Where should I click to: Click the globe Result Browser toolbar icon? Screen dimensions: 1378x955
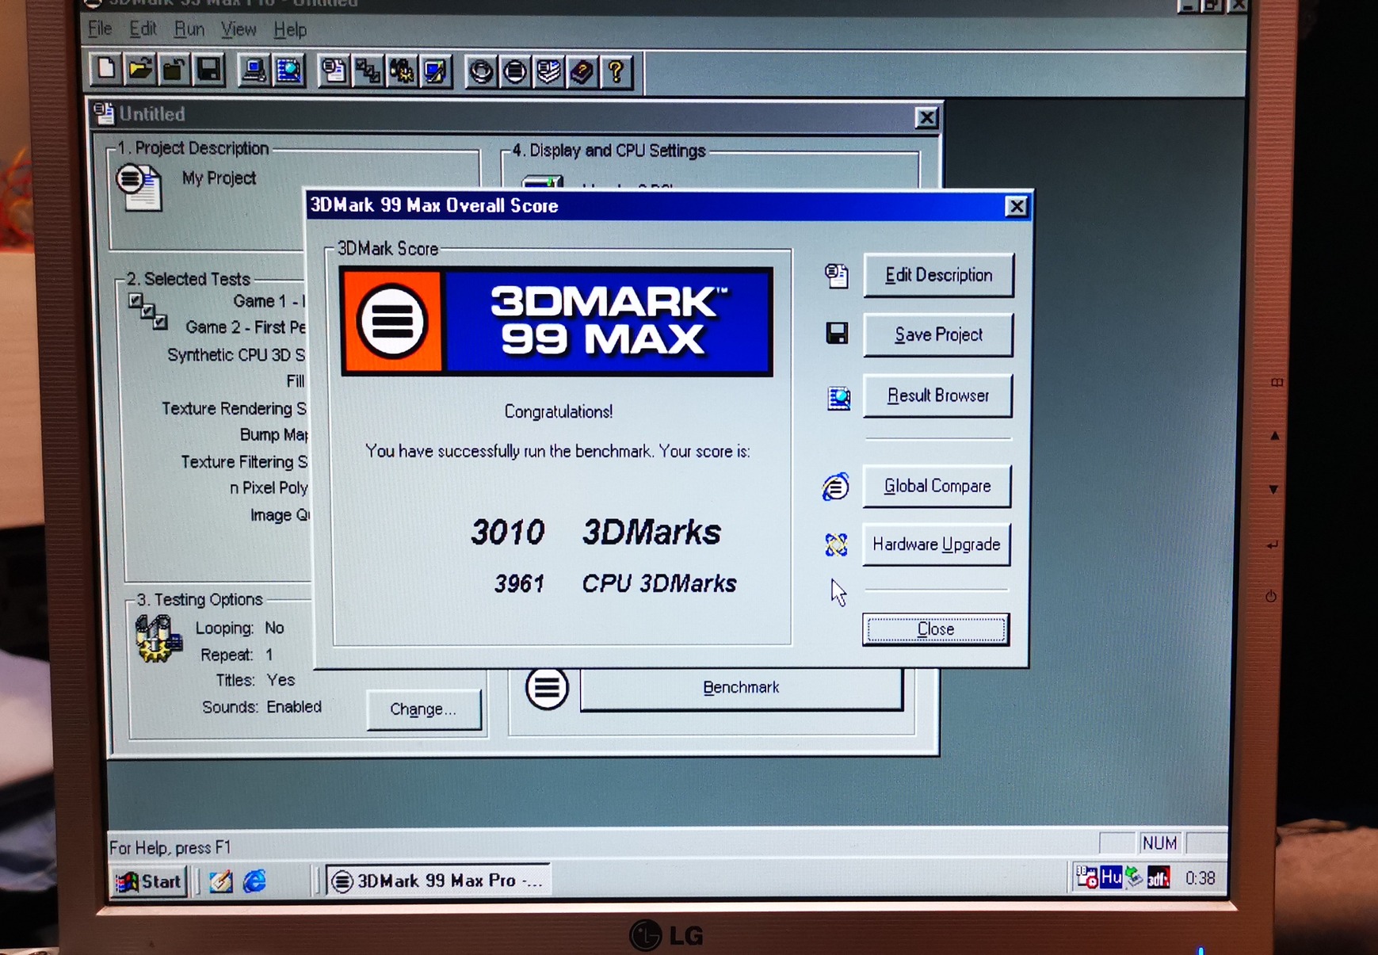288,71
